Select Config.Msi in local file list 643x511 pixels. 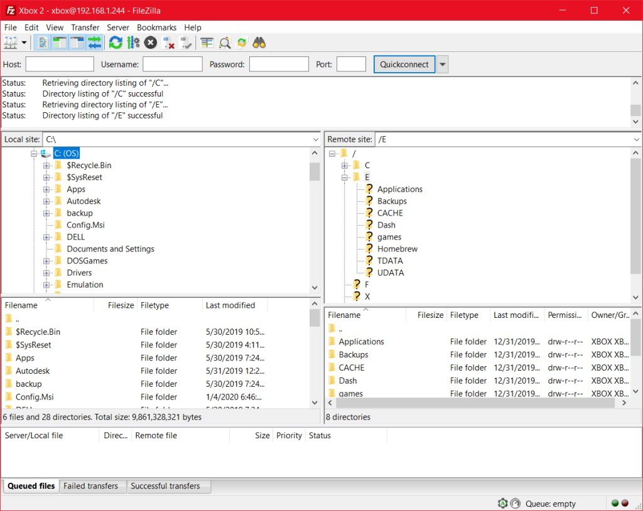pyautogui.click(x=35, y=397)
